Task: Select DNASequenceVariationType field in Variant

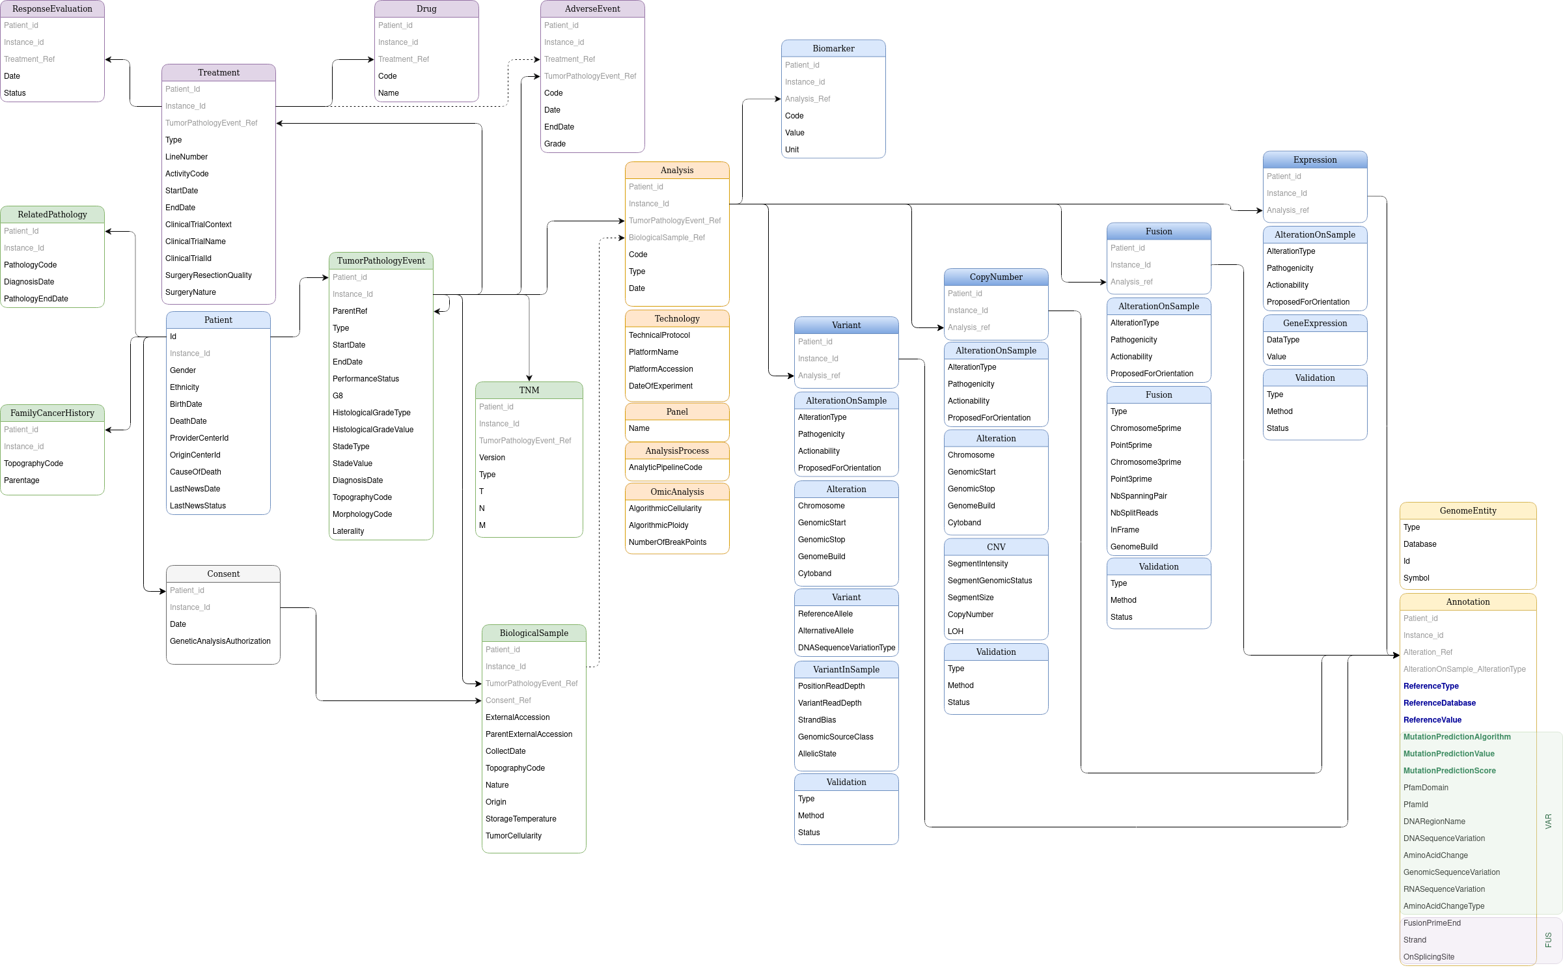Action: click(x=846, y=648)
